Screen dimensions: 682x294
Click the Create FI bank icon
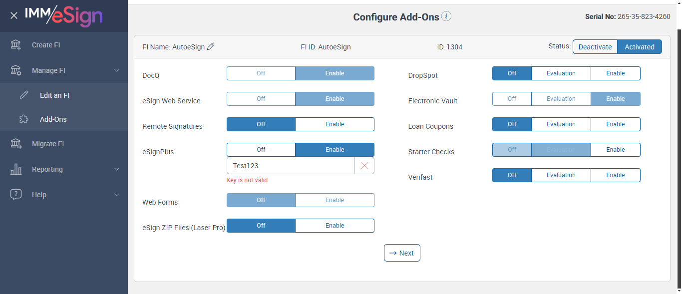tap(16, 45)
